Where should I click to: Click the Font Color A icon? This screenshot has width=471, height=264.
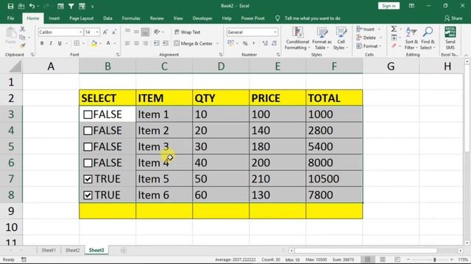[108, 43]
